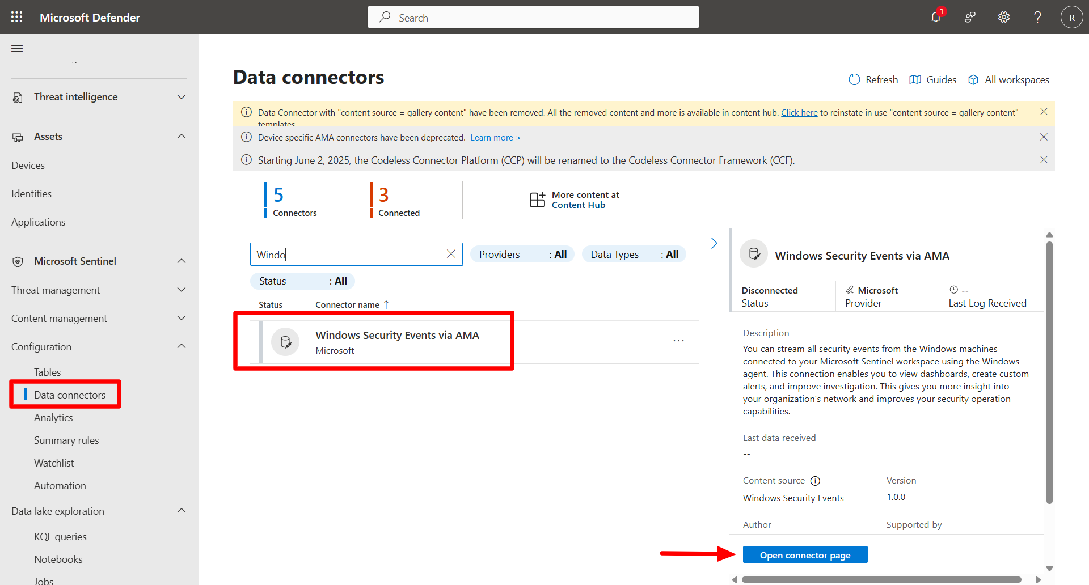The width and height of the screenshot is (1089, 585).
Task: Open the Content Hub link
Action: coord(579,205)
